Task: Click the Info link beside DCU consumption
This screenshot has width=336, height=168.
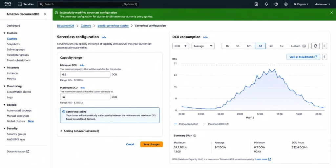Action: pyautogui.click(x=205, y=37)
